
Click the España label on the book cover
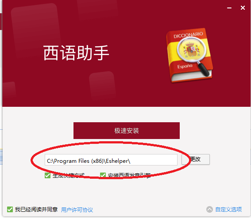(x=185, y=66)
